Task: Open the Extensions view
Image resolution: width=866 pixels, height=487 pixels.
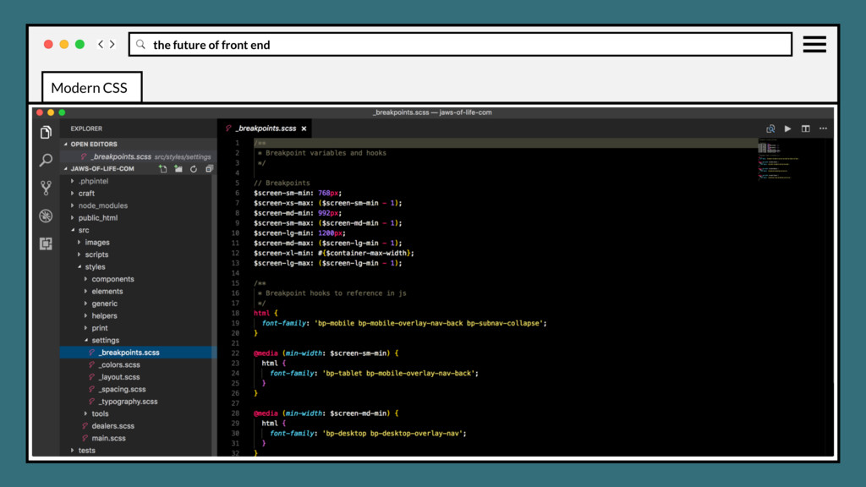Action: 46,243
